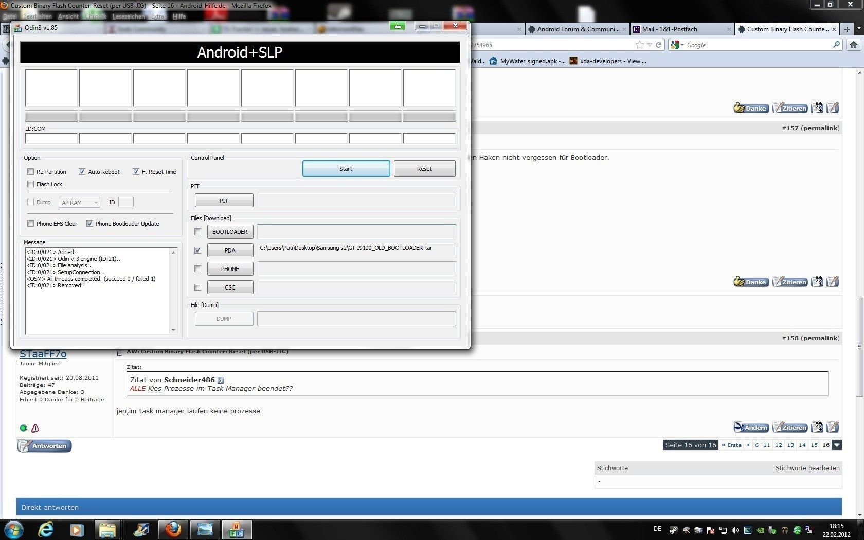Go to page 15 of thread
The width and height of the screenshot is (864, 540).
(x=814, y=445)
